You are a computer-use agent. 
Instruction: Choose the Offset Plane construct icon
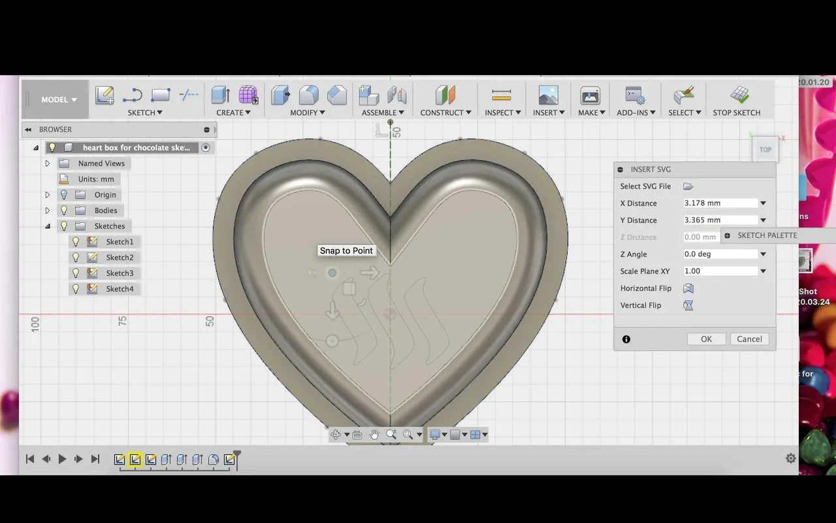pos(445,95)
